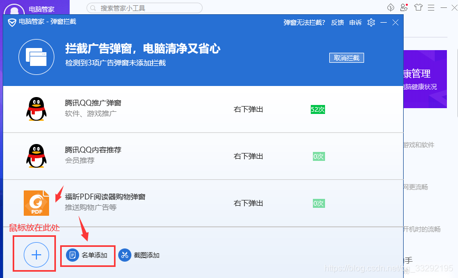This screenshot has height=278, width=458.
Task: Click QQ penguin icon for 腾讯QQ推广弹窗
Action: tap(36, 109)
